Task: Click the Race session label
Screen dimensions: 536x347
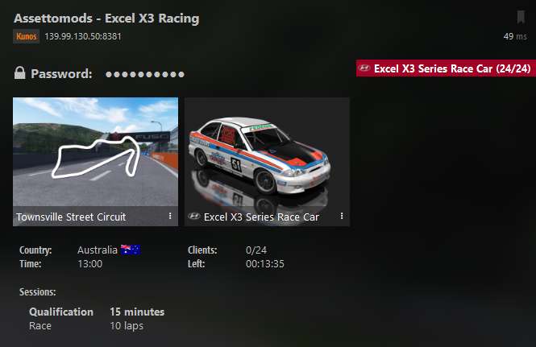Action: [x=40, y=326]
